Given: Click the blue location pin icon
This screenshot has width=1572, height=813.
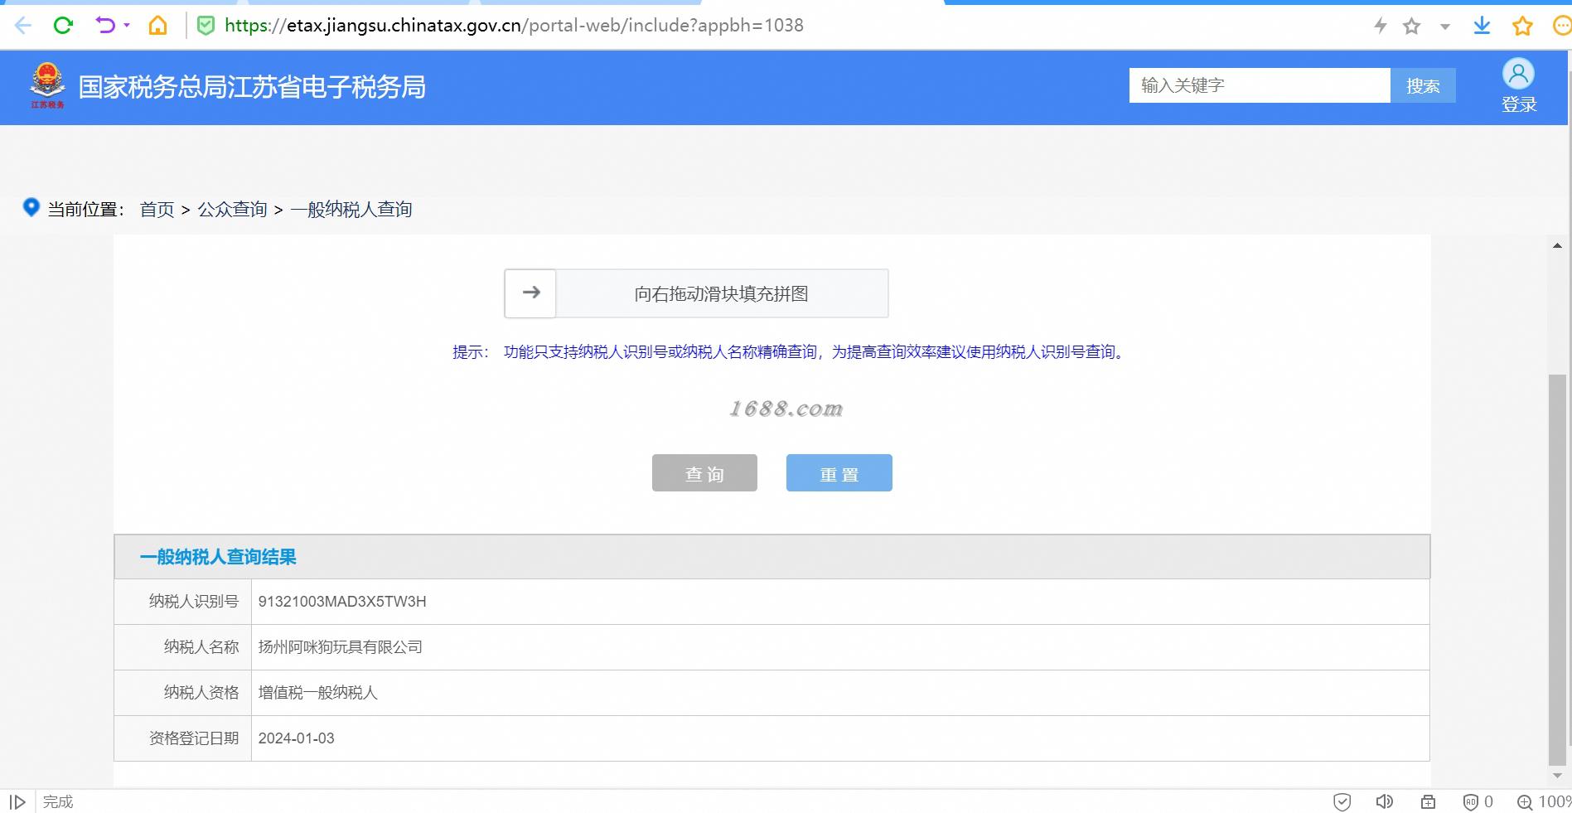Looking at the screenshot, I should coord(31,207).
